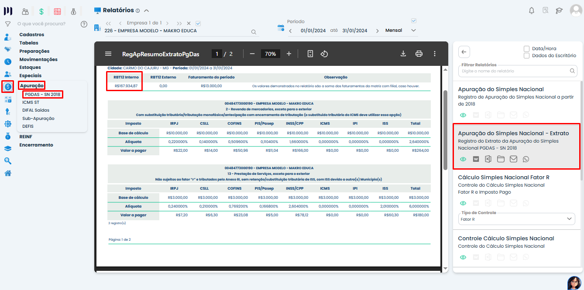View Apuração do Simples Nacional with eye icon

[x=463, y=115]
